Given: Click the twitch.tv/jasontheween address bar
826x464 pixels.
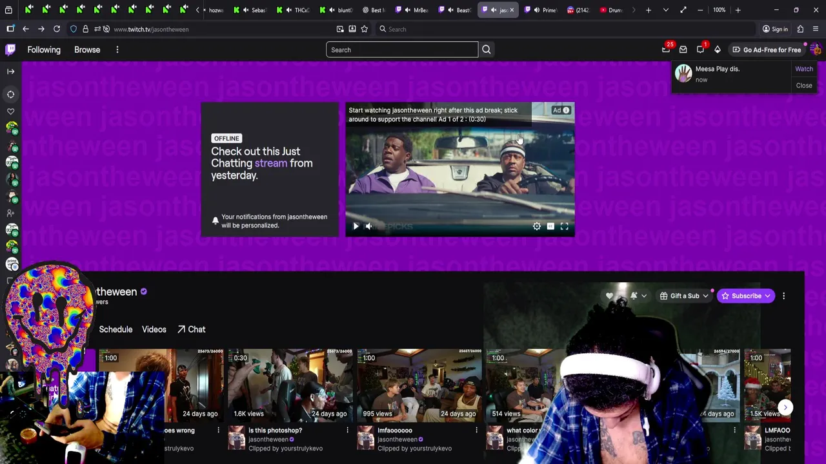Looking at the screenshot, I should tap(219, 29).
